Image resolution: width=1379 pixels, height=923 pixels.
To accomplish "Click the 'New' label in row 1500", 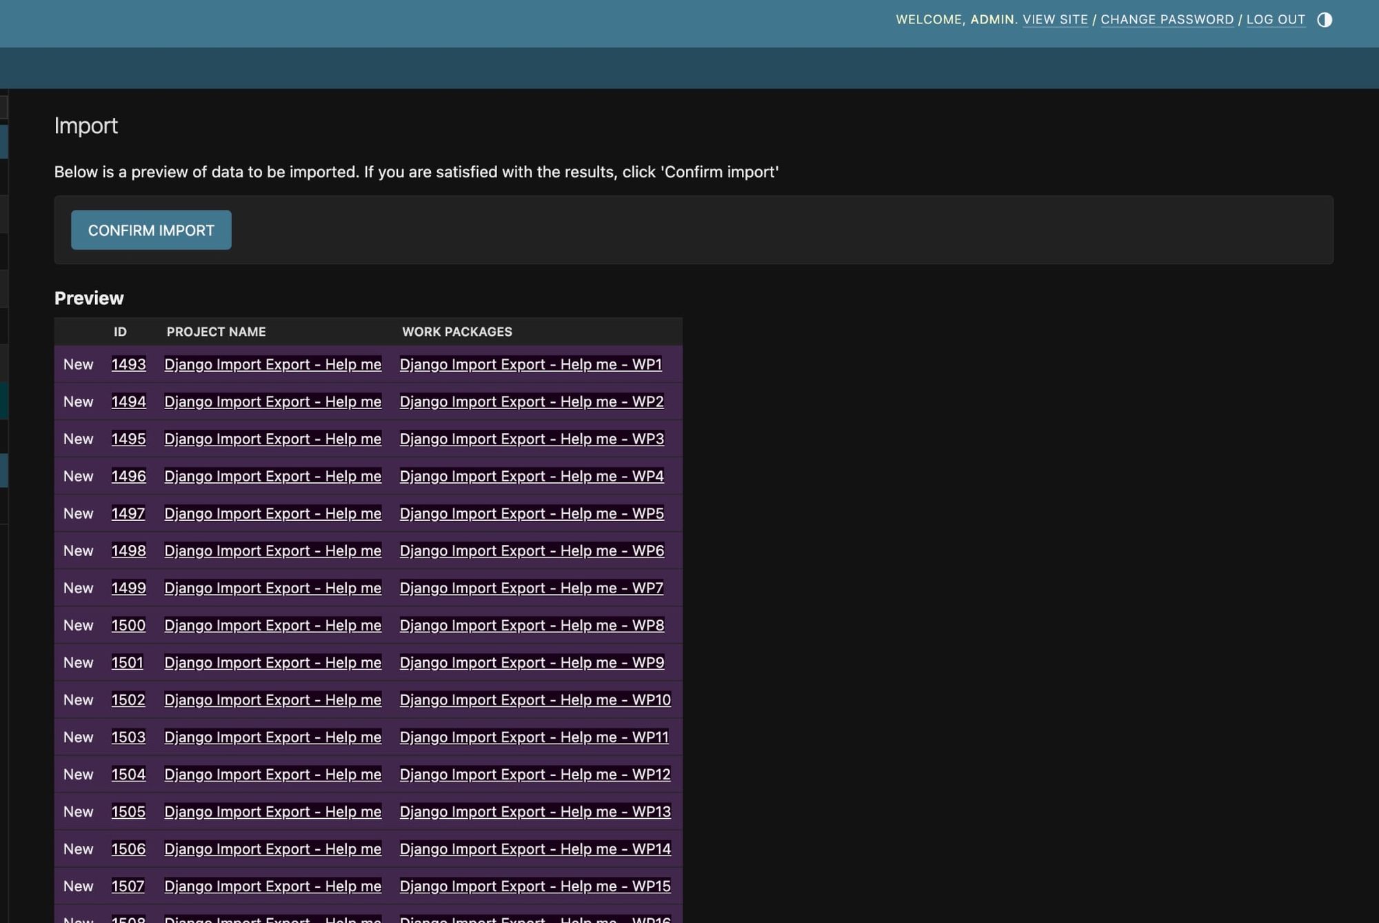I will 79,625.
